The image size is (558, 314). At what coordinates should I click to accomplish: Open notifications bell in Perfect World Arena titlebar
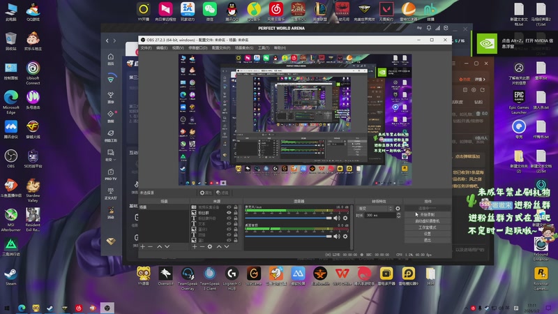(x=429, y=28)
